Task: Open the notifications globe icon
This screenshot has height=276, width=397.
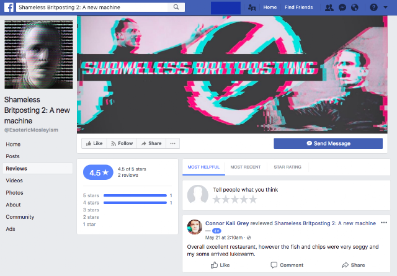Action: [x=355, y=7]
